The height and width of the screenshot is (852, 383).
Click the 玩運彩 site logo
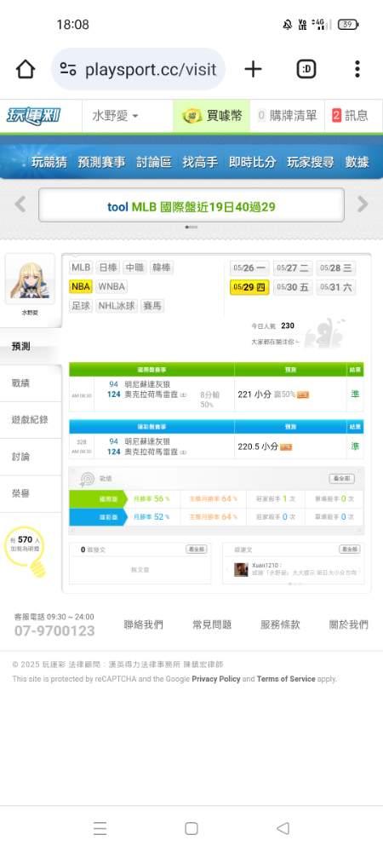(34, 116)
